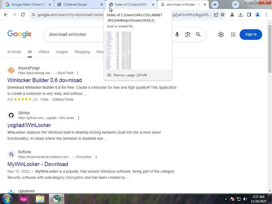This screenshot has height=204, width=272.
Task: Click the GitHub site name
Action: coord(24,113)
